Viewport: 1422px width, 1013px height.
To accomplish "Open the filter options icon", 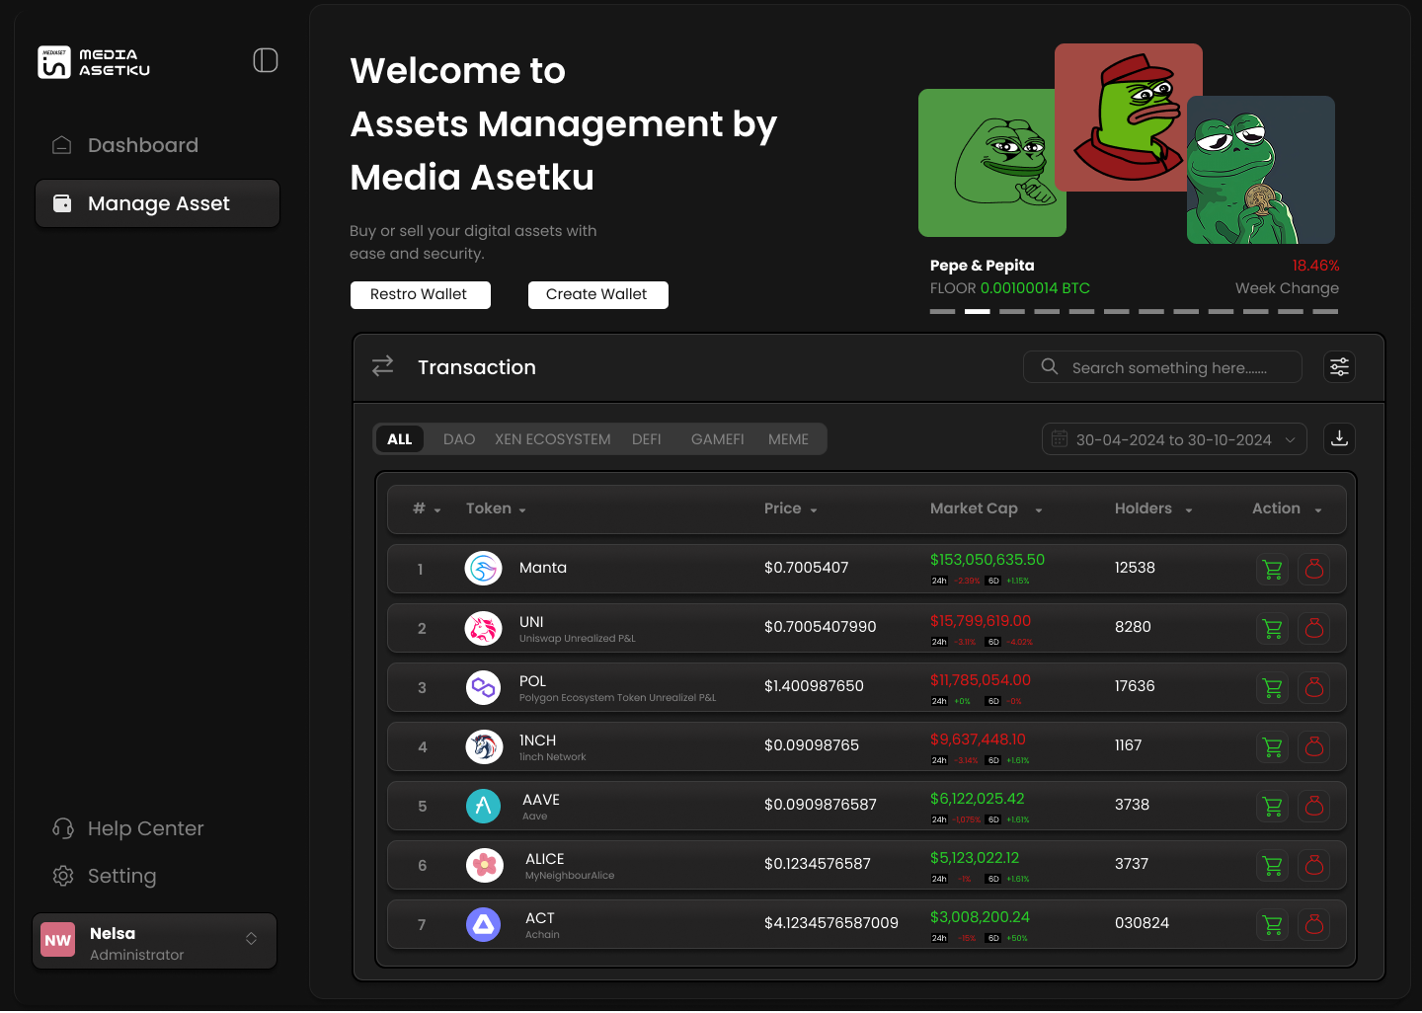I will click(x=1339, y=366).
